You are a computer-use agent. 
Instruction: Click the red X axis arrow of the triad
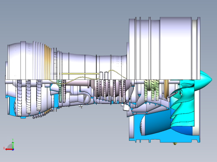pos(9,150)
